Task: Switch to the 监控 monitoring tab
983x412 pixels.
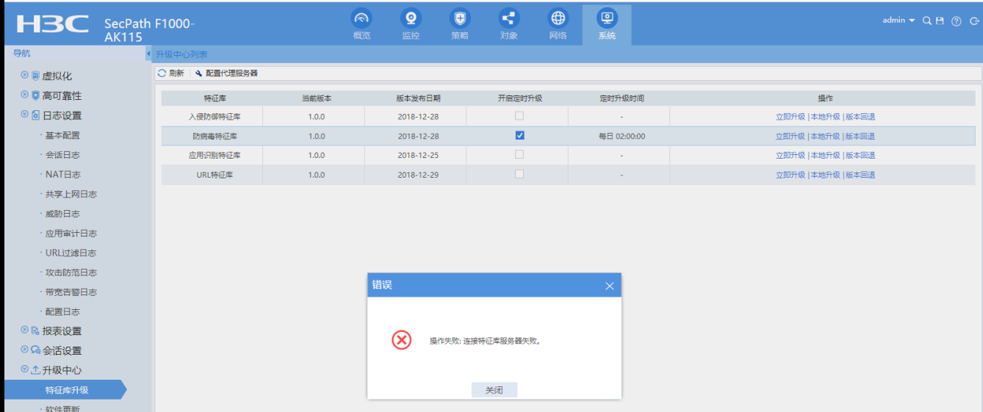Action: coord(411,24)
